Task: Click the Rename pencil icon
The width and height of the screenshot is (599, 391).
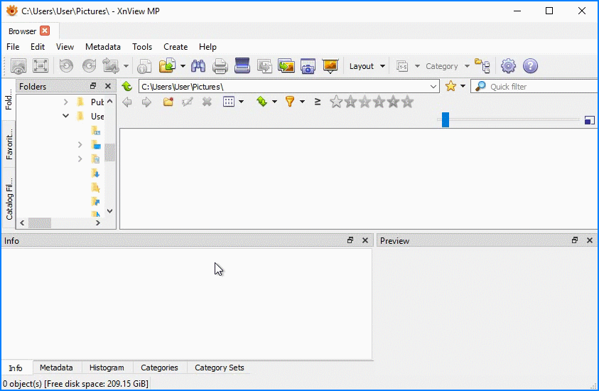Action: pyautogui.click(x=187, y=102)
